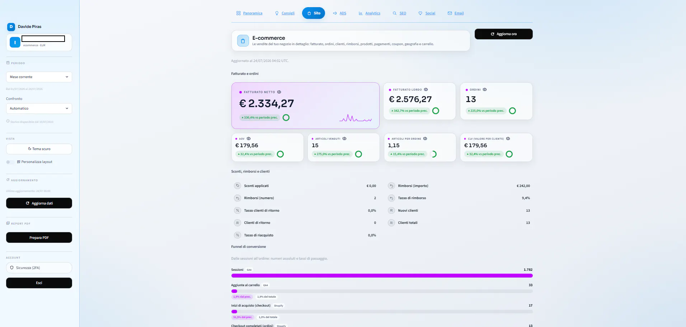Click the info icon next to AOV

click(x=249, y=139)
